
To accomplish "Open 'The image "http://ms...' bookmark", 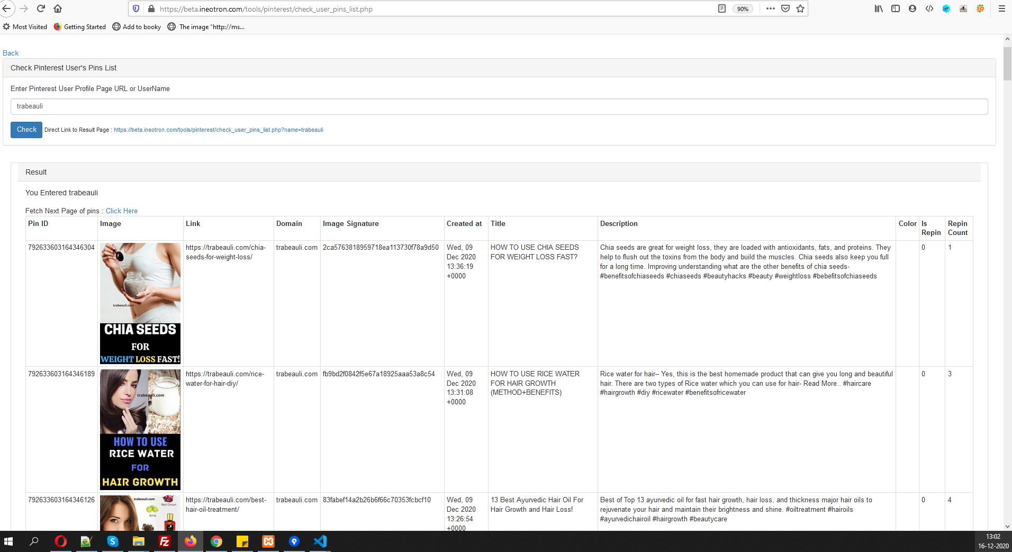I will 206,27.
